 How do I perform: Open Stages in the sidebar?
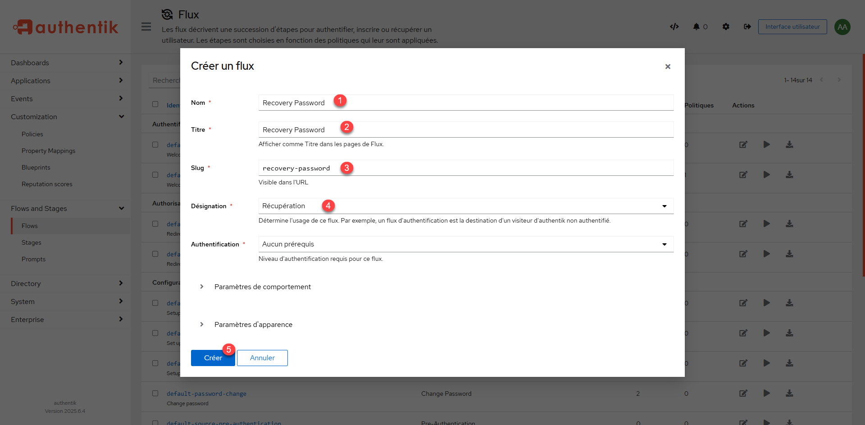coord(32,242)
